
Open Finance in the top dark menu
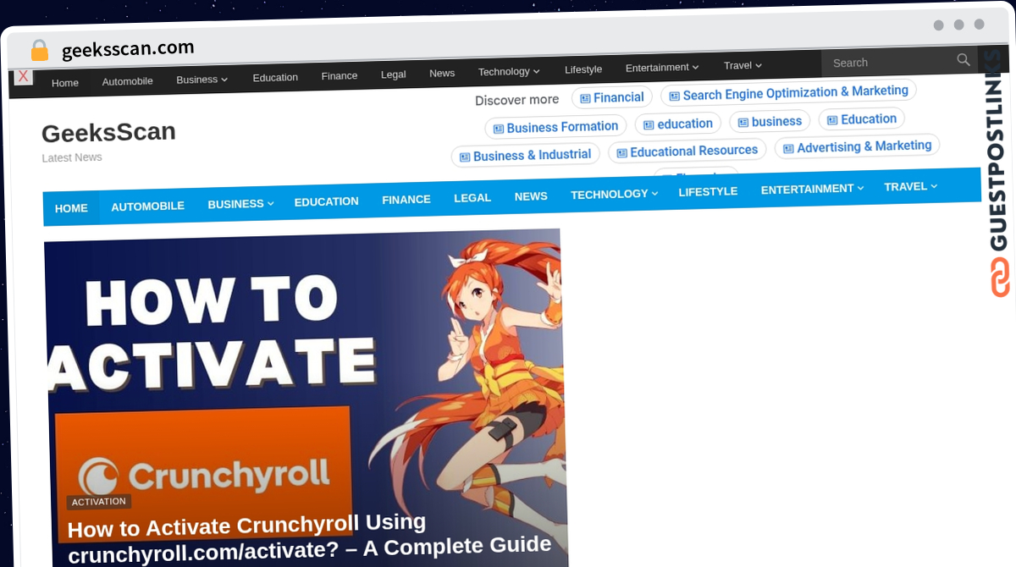[x=340, y=75]
